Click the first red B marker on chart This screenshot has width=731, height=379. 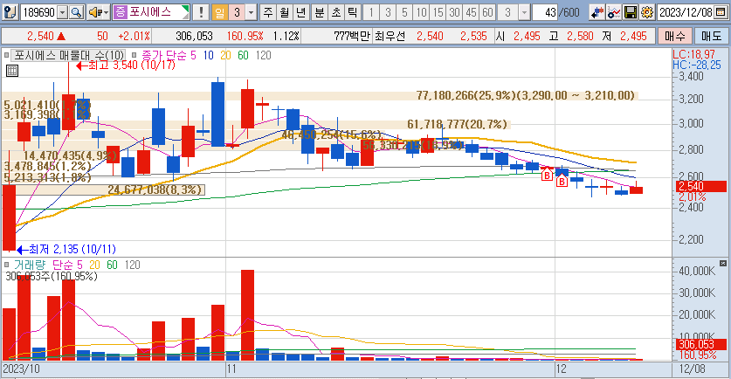[547, 176]
